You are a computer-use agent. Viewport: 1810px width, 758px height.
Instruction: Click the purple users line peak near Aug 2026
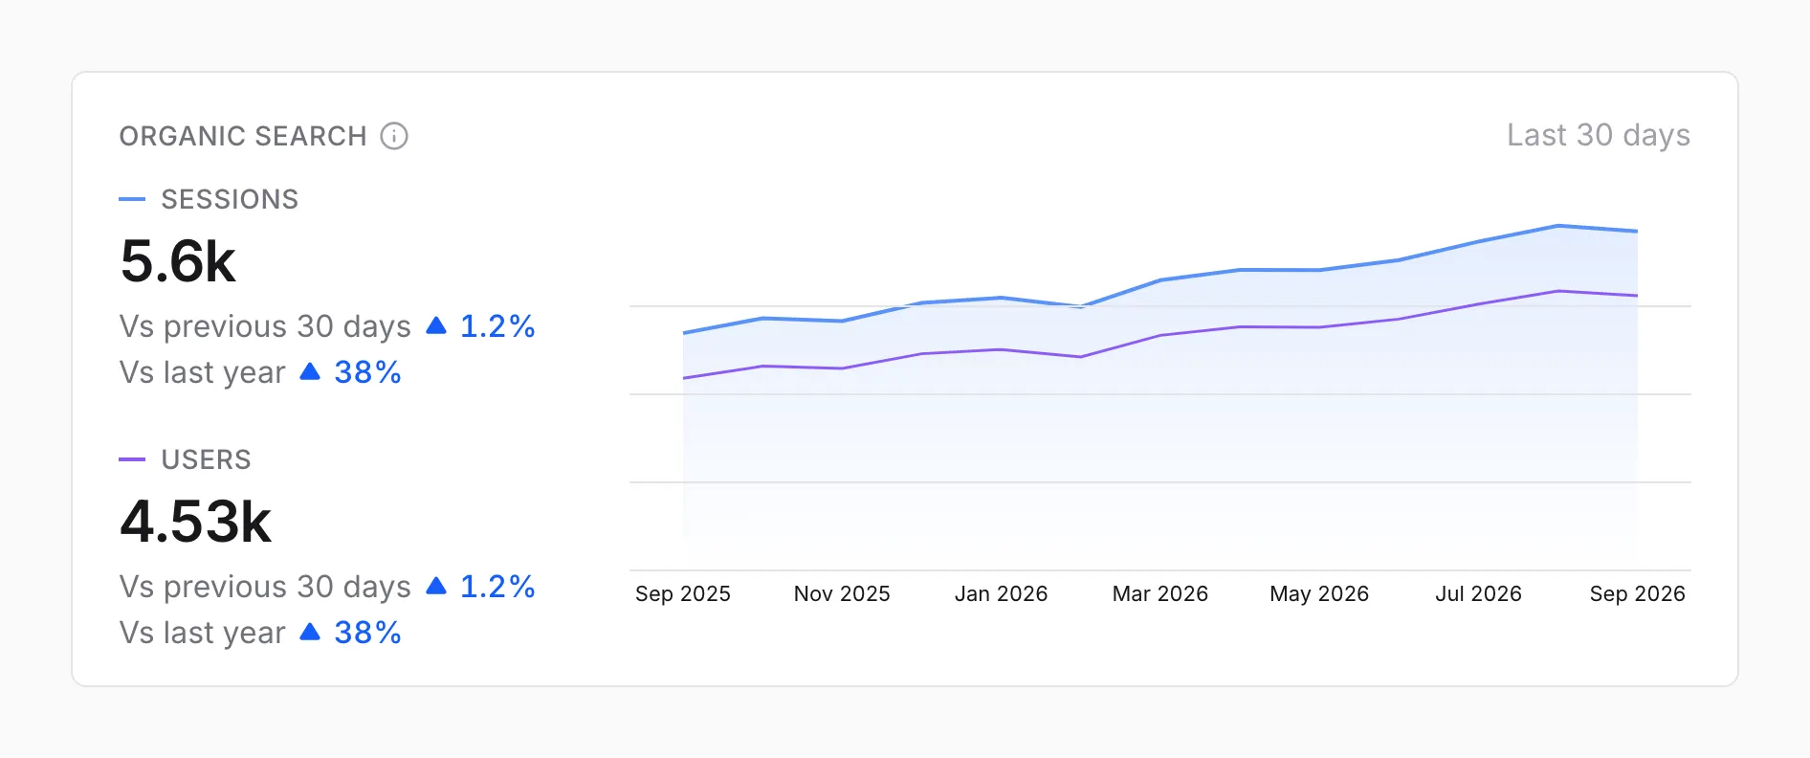pyautogui.click(x=1558, y=291)
